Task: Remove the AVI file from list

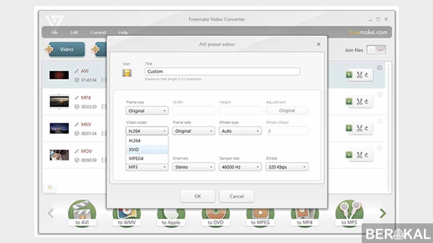Action: point(379,68)
